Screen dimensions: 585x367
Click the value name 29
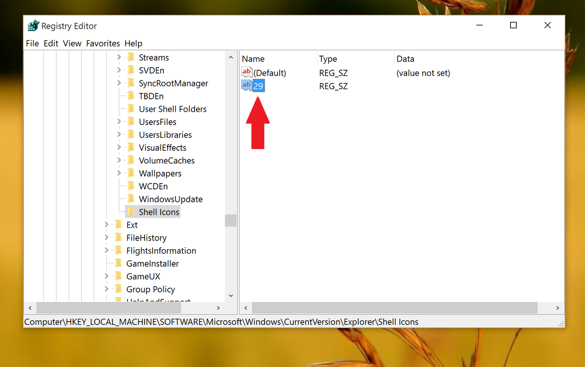tap(258, 86)
